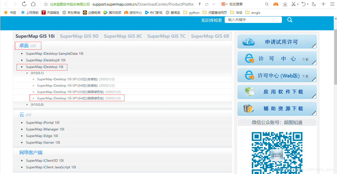Bookmark this page with the star icon

[x=46, y=4]
